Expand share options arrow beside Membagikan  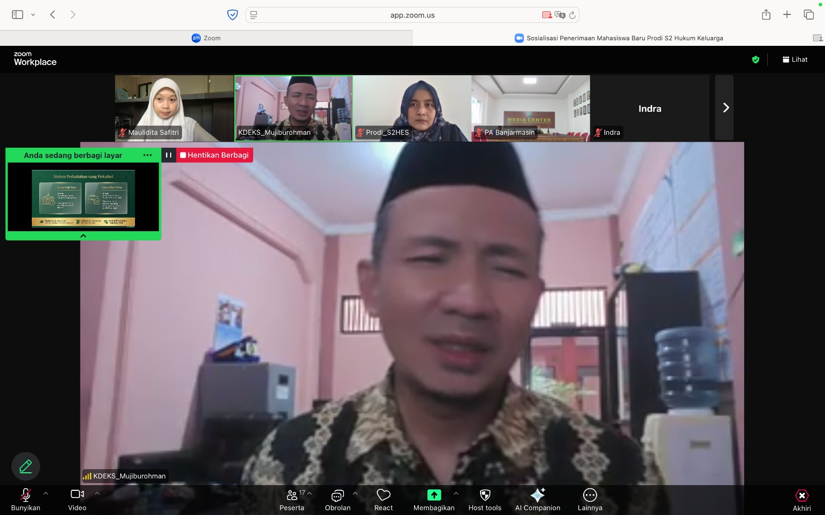coord(456,493)
